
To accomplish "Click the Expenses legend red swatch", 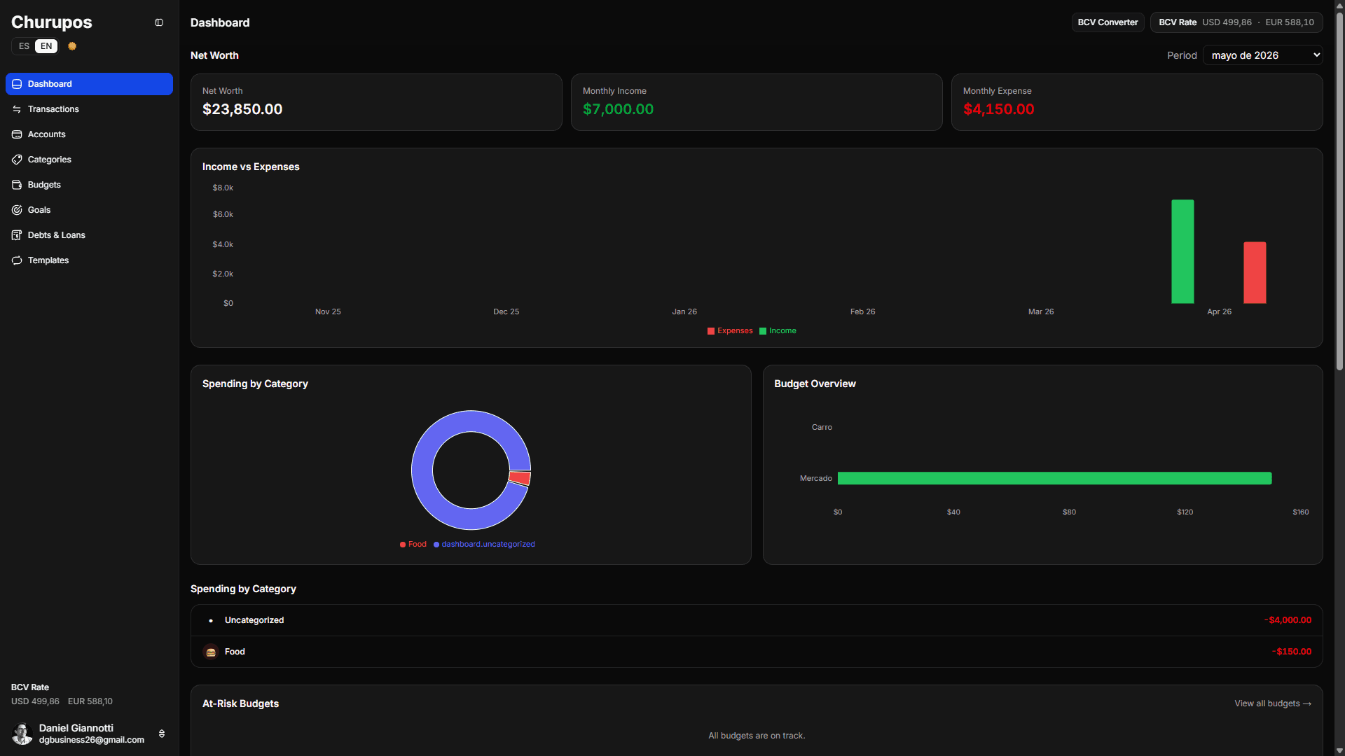I will [711, 331].
